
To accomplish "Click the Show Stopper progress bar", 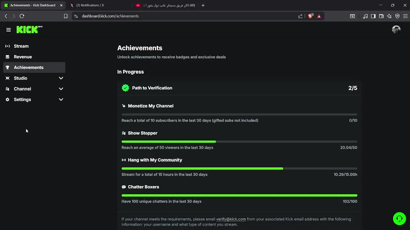I will tap(239, 142).
